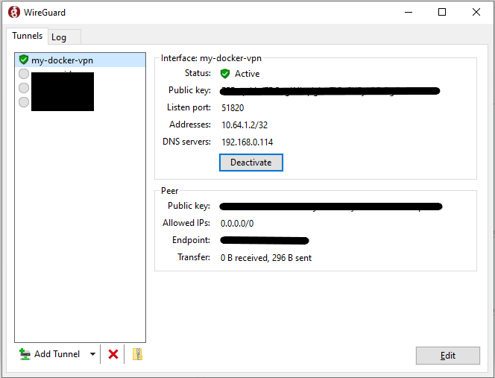Click the green shield icon beside my-docker-vpn
Viewport: 495px width, 378px height.
(24, 60)
